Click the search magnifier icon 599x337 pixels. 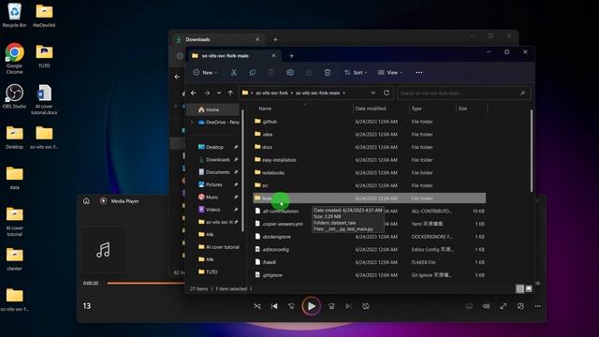click(x=522, y=93)
